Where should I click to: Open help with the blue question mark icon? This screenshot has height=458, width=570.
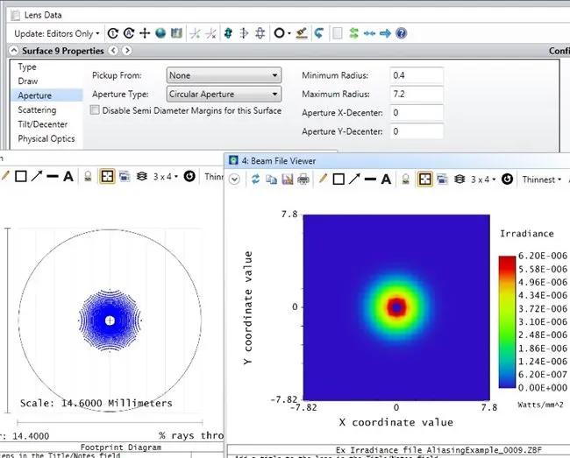tap(401, 33)
